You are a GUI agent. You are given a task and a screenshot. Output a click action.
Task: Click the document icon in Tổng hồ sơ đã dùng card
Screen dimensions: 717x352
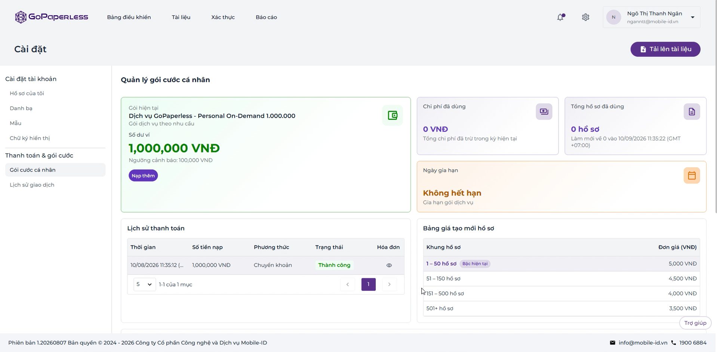coord(692,111)
